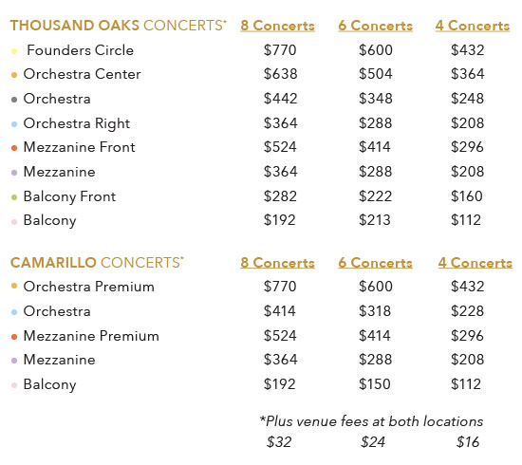Click the orange-gold Orchestra Center color dot
The height and width of the screenshot is (465, 522).
(x=14, y=75)
